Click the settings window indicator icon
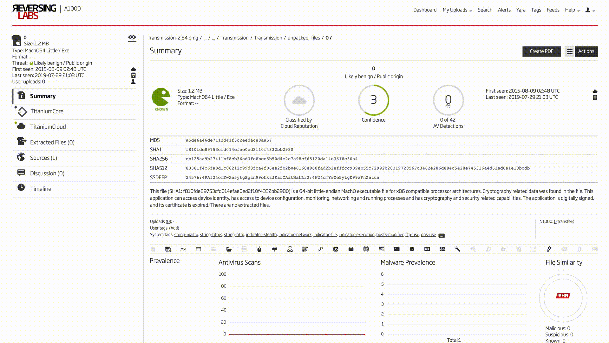 tap(382, 249)
